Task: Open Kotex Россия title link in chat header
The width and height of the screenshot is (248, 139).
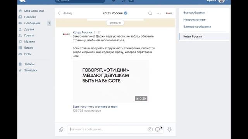Action: pyautogui.click(x=113, y=13)
